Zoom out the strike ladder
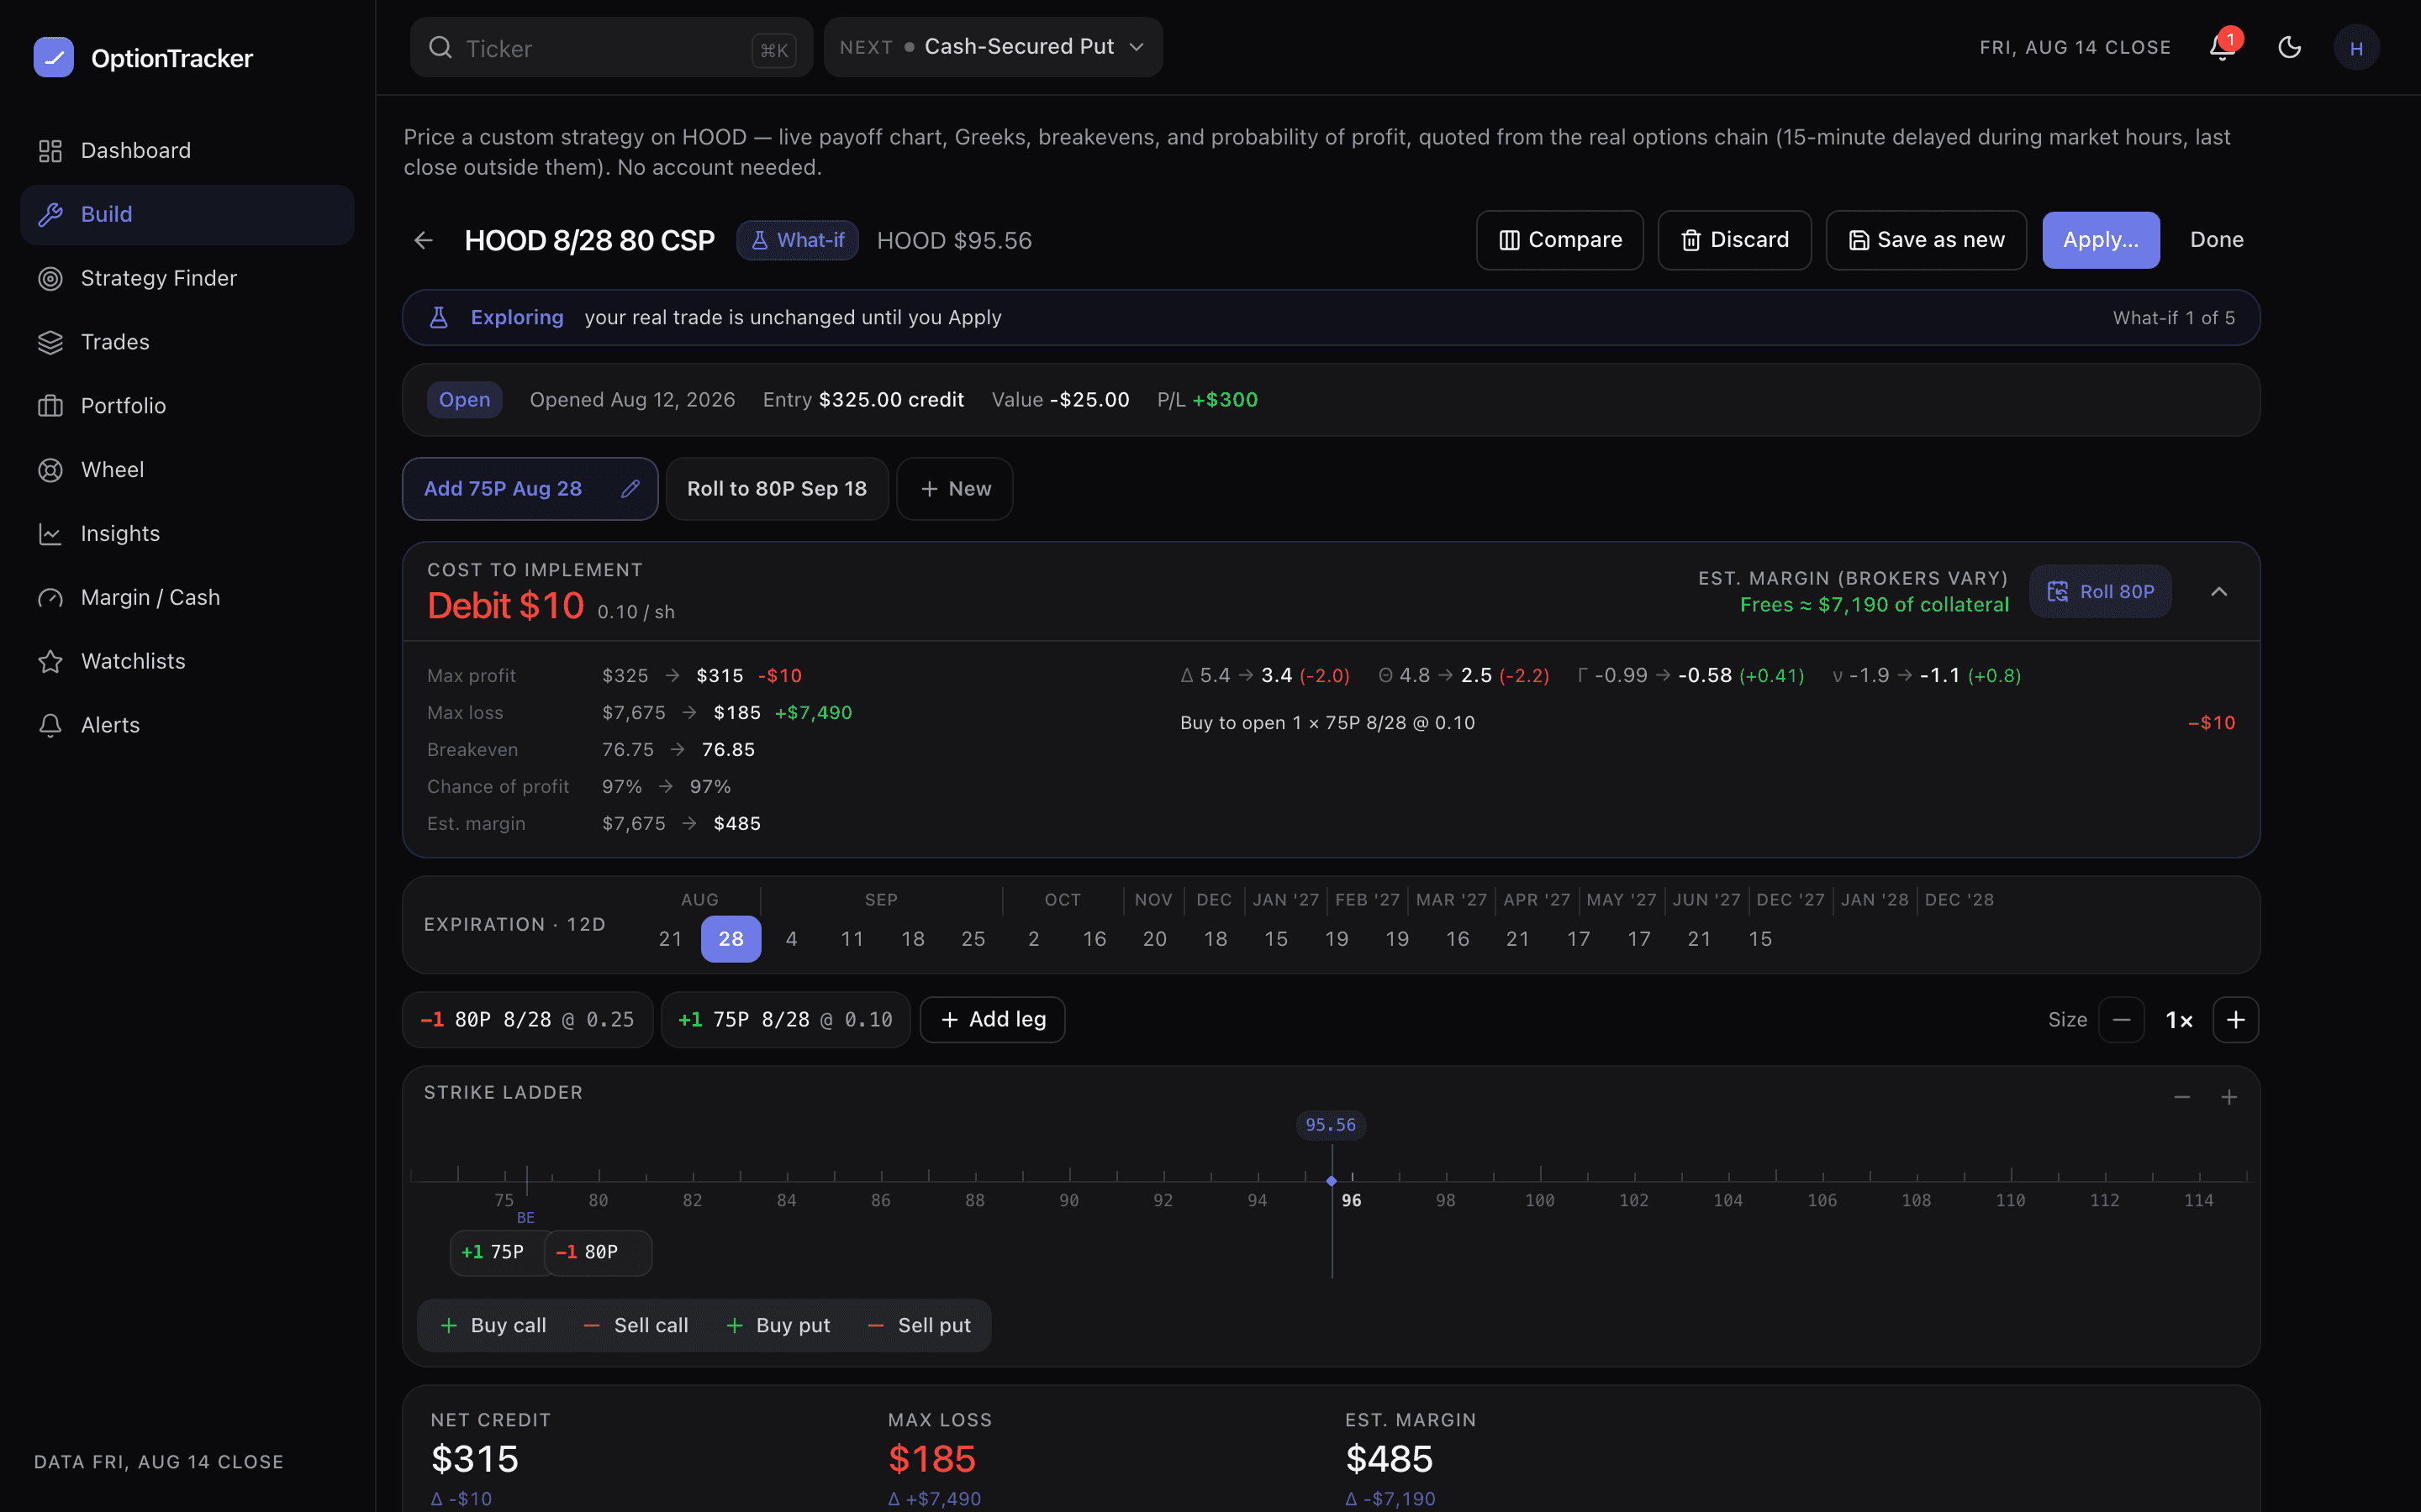 pyautogui.click(x=2182, y=1097)
